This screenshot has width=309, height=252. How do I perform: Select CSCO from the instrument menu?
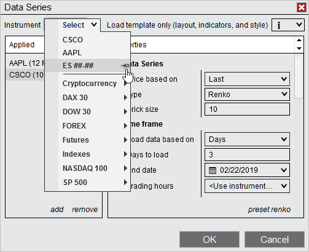pyautogui.click(x=72, y=40)
